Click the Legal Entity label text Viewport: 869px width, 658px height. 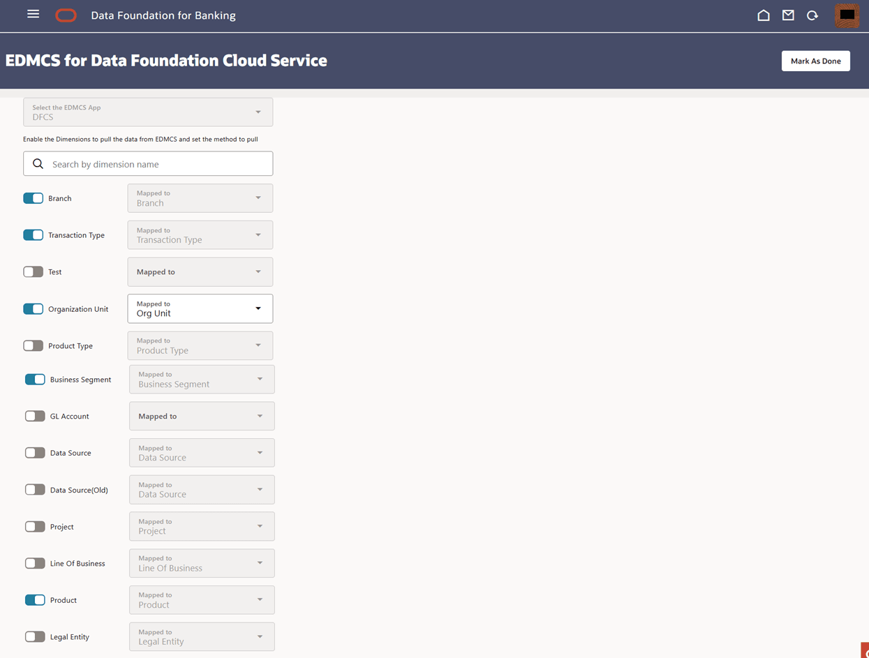pyautogui.click(x=70, y=637)
